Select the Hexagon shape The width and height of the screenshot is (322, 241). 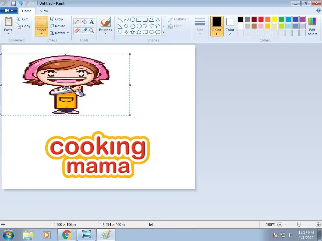click(139, 26)
